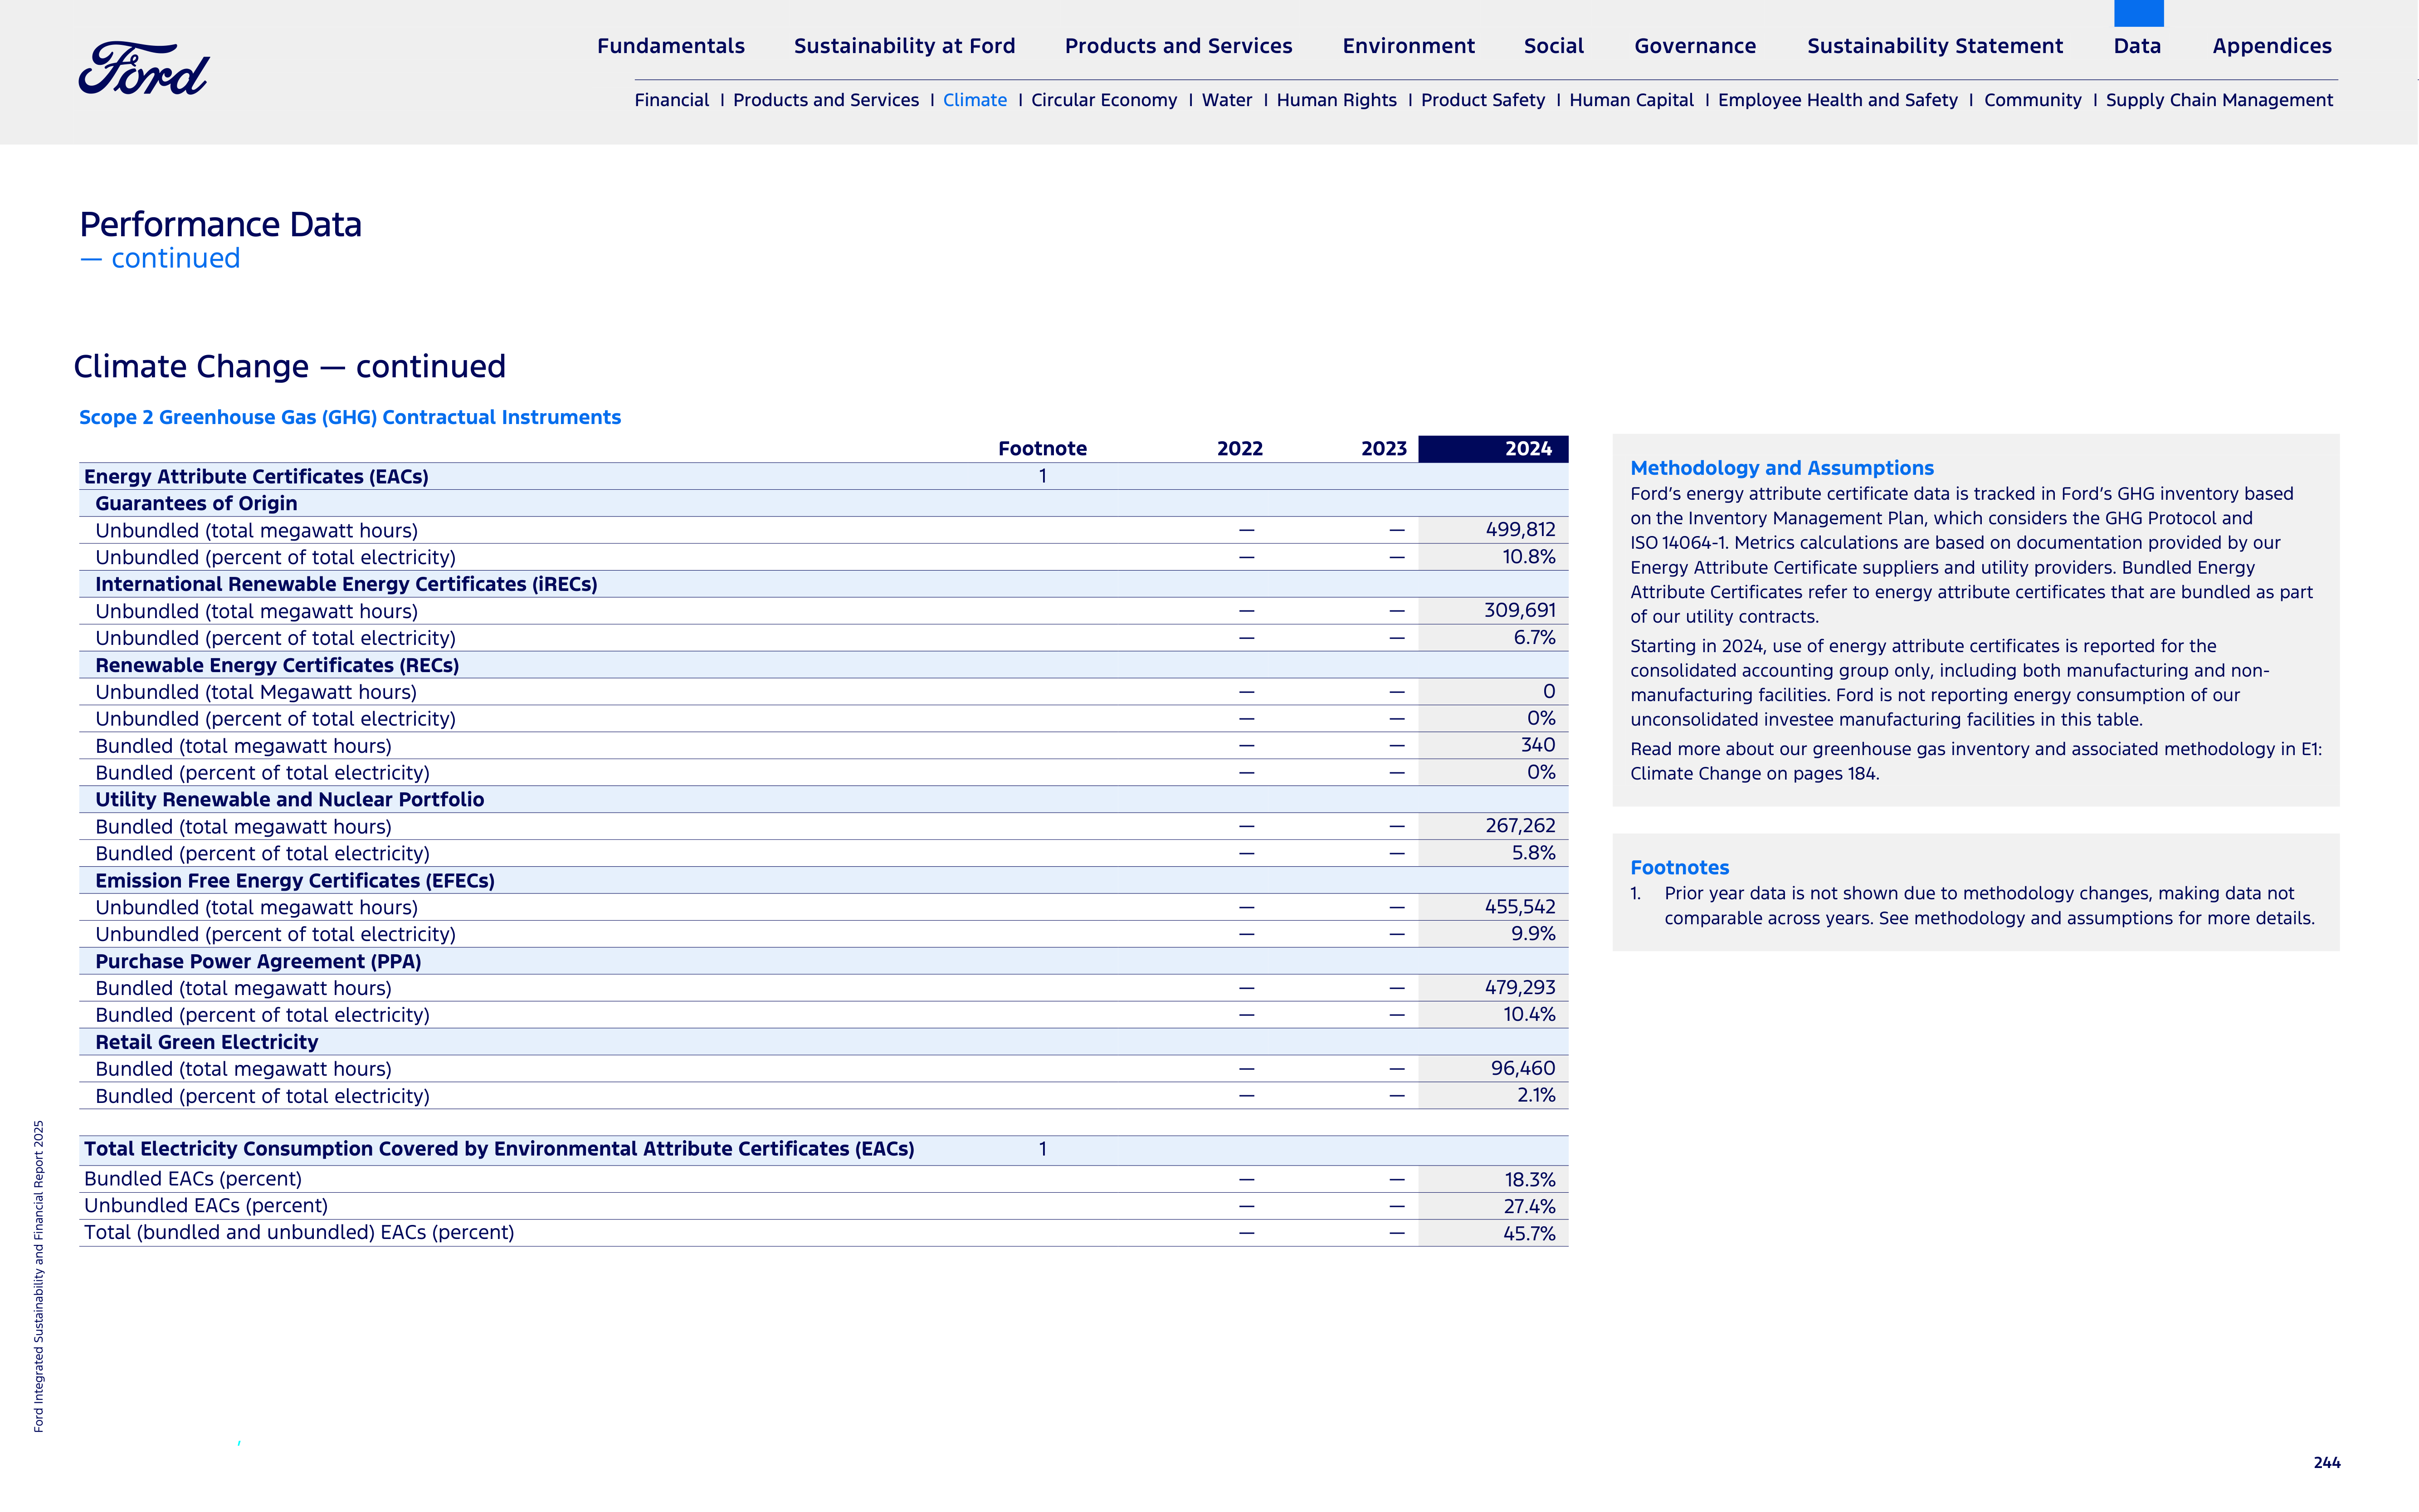Select the Total EACs value 45.7%
Image resolution: width=2419 pixels, height=1512 pixels.
(1529, 1234)
